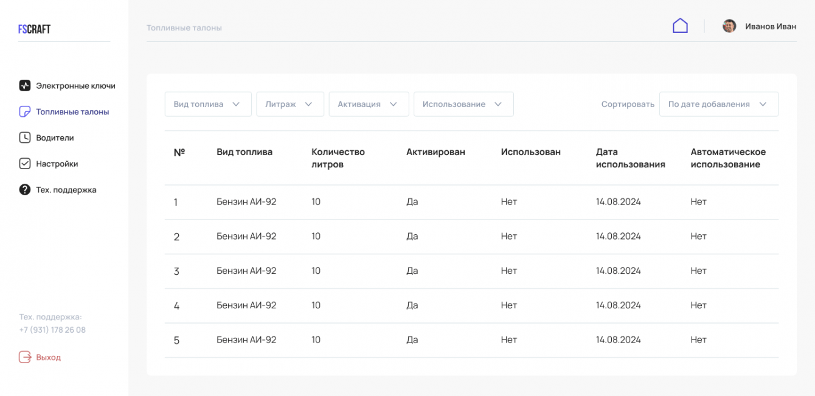Click support phone number +7 (931) 178 26 08
815x396 pixels.
click(52, 330)
